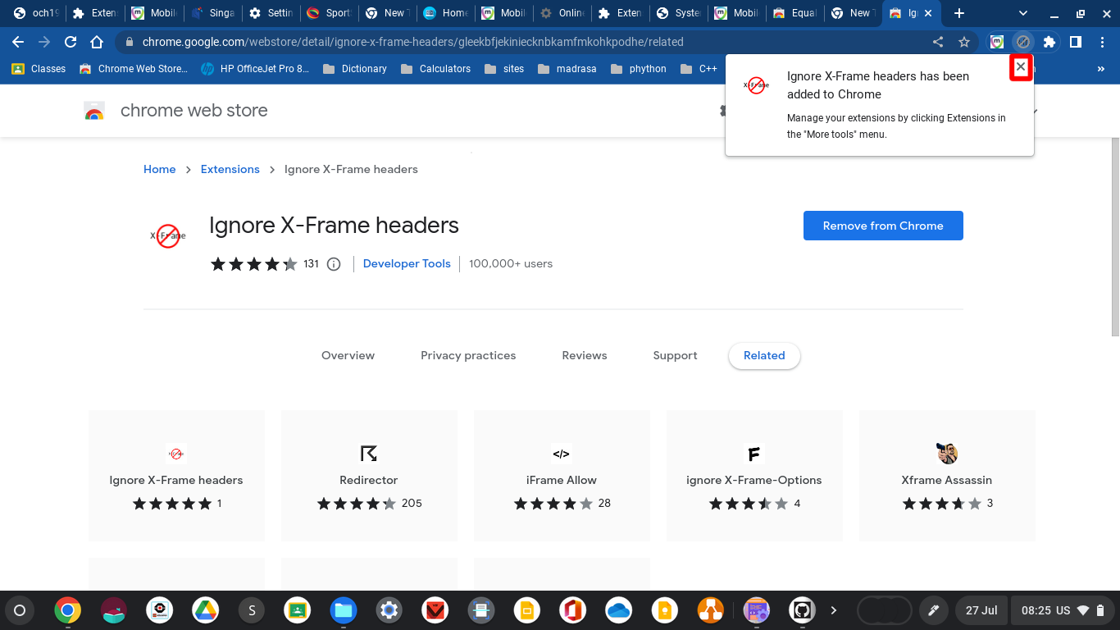
Task: Go back to the previous page
Action: point(18,42)
